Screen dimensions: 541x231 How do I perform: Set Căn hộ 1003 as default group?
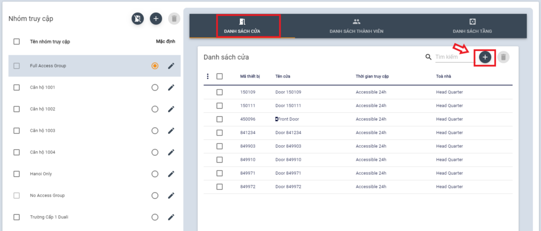click(155, 131)
